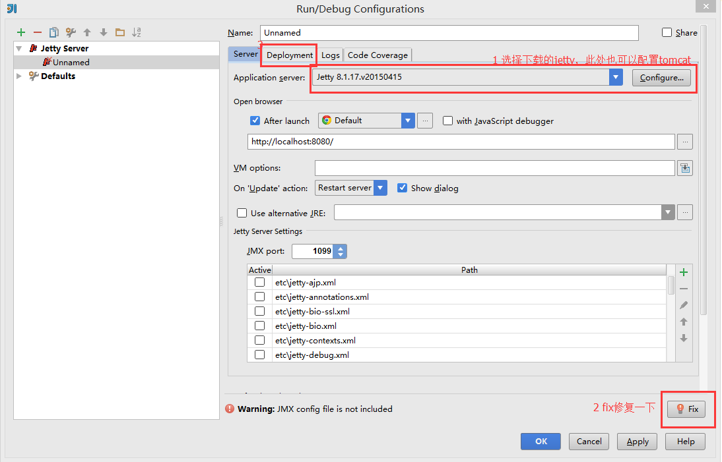Remove the selected config file path
Screen dimensions: 722x462
tap(684, 289)
